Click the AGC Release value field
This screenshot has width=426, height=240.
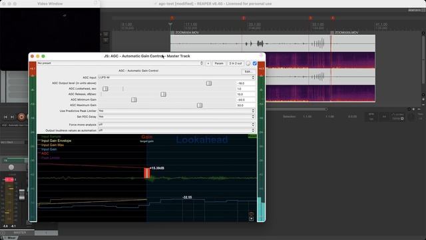point(246,94)
